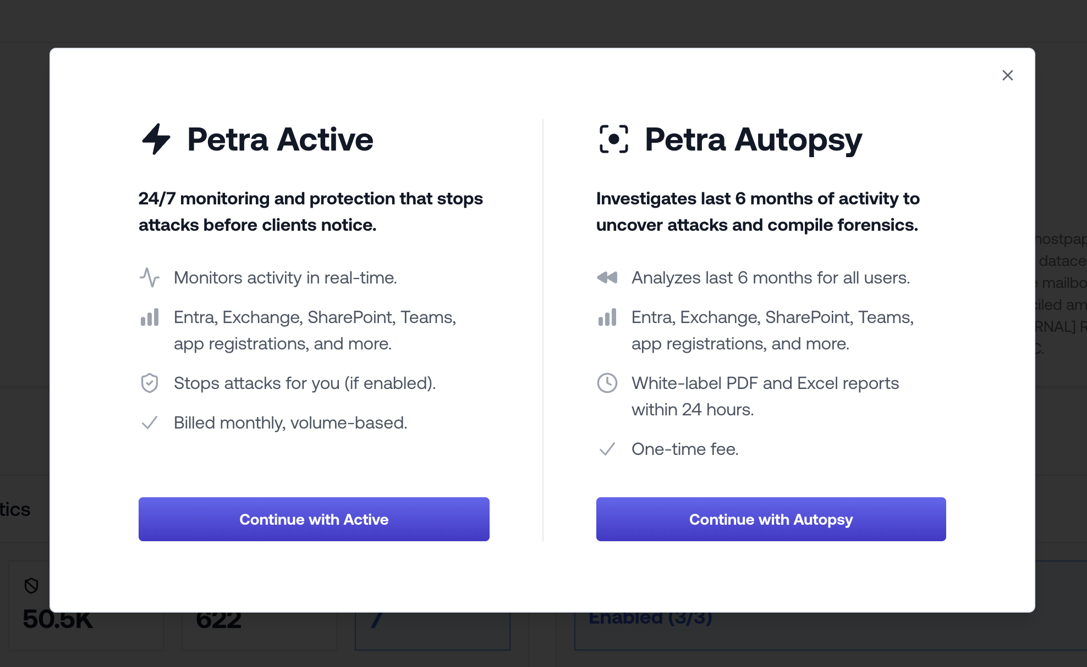Click the shield check icon beside Stops attacks

tap(150, 383)
